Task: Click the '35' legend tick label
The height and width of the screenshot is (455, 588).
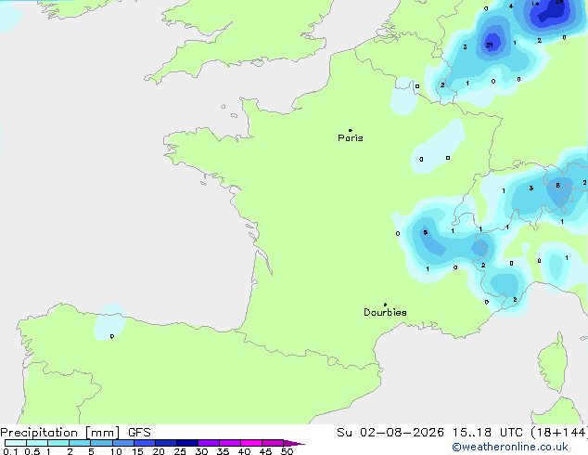Action: pyautogui.click(x=223, y=451)
